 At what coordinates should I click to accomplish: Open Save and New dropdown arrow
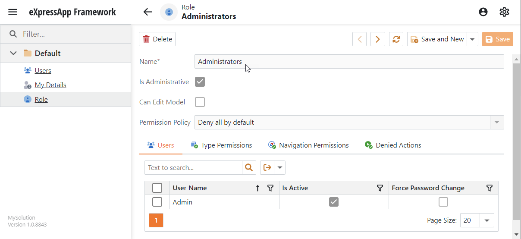[473, 39]
